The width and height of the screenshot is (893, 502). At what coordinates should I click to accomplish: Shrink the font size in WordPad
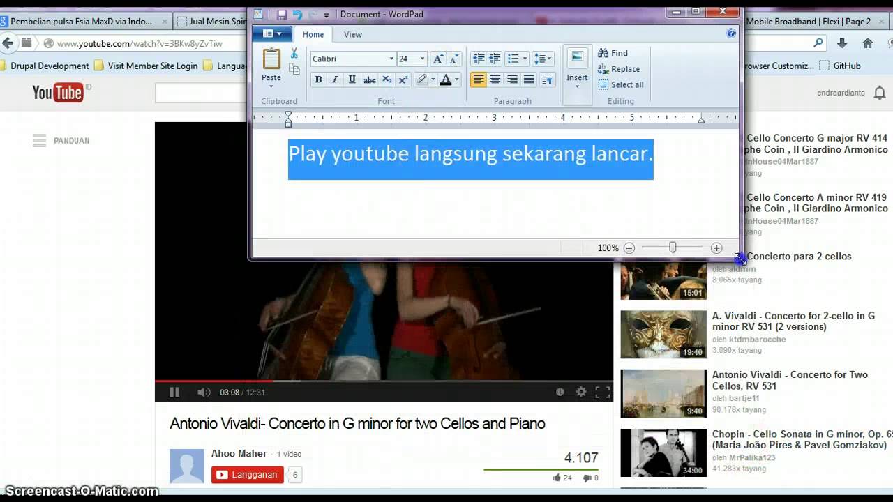(x=453, y=59)
